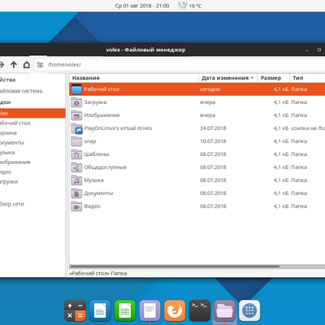Screen dimensions: 325x325
Task: Sort by Тип column header
Action: [307, 78]
